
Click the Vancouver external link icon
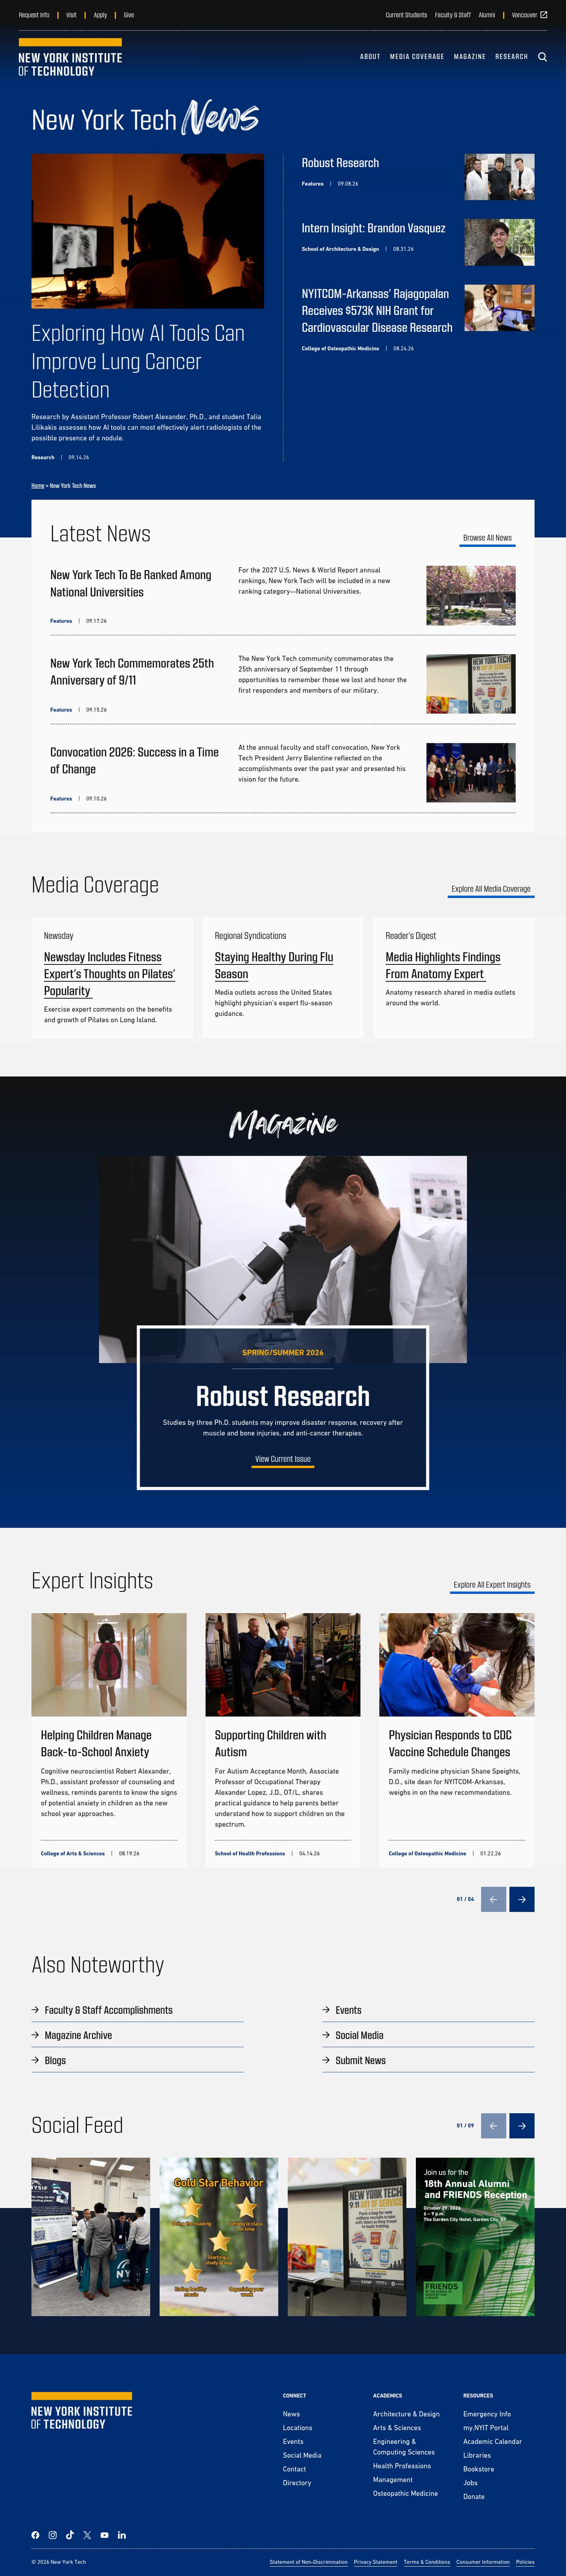544,15
